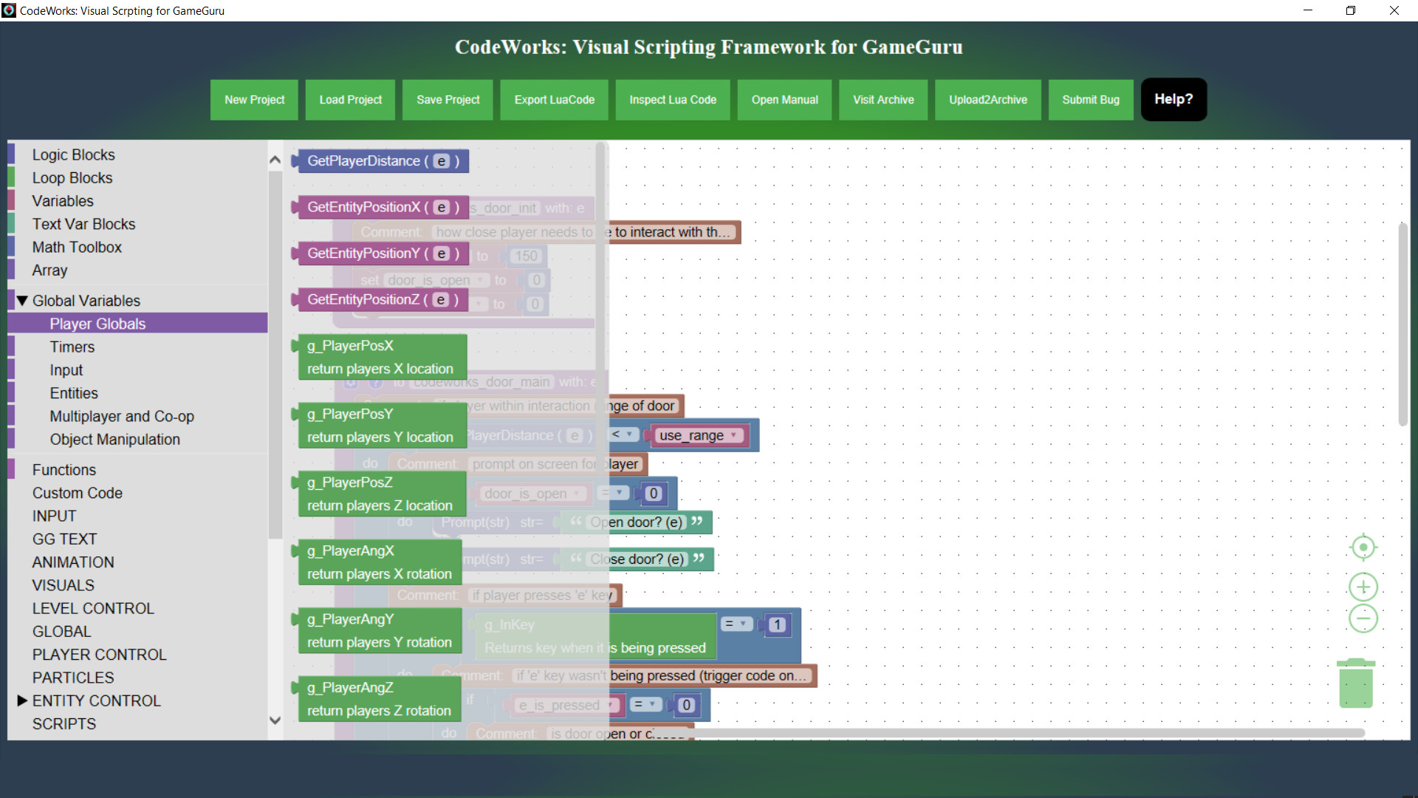
Task: Select the Player Globals category
Action: pyautogui.click(x=97, y=323)
